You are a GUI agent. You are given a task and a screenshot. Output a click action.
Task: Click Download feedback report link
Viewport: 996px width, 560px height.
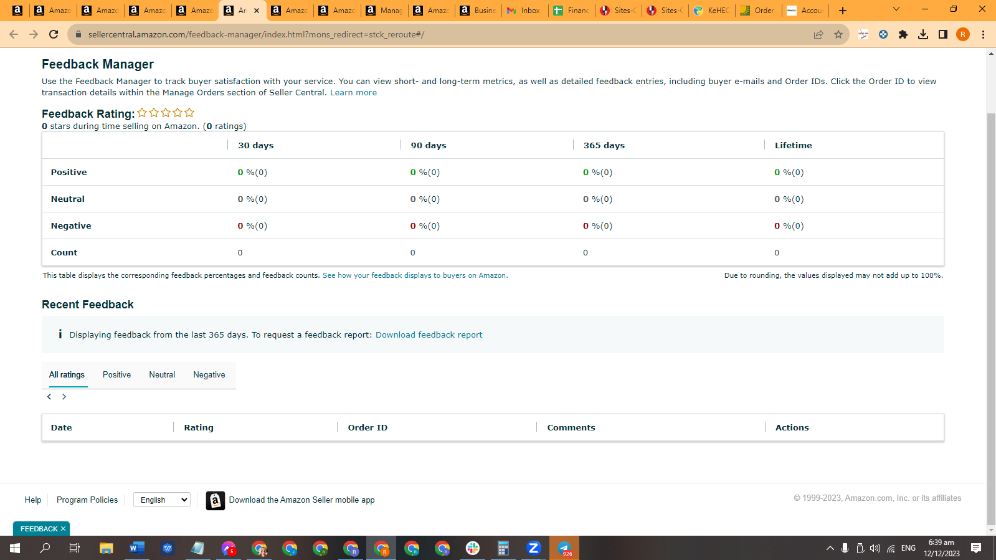[429, 335]
